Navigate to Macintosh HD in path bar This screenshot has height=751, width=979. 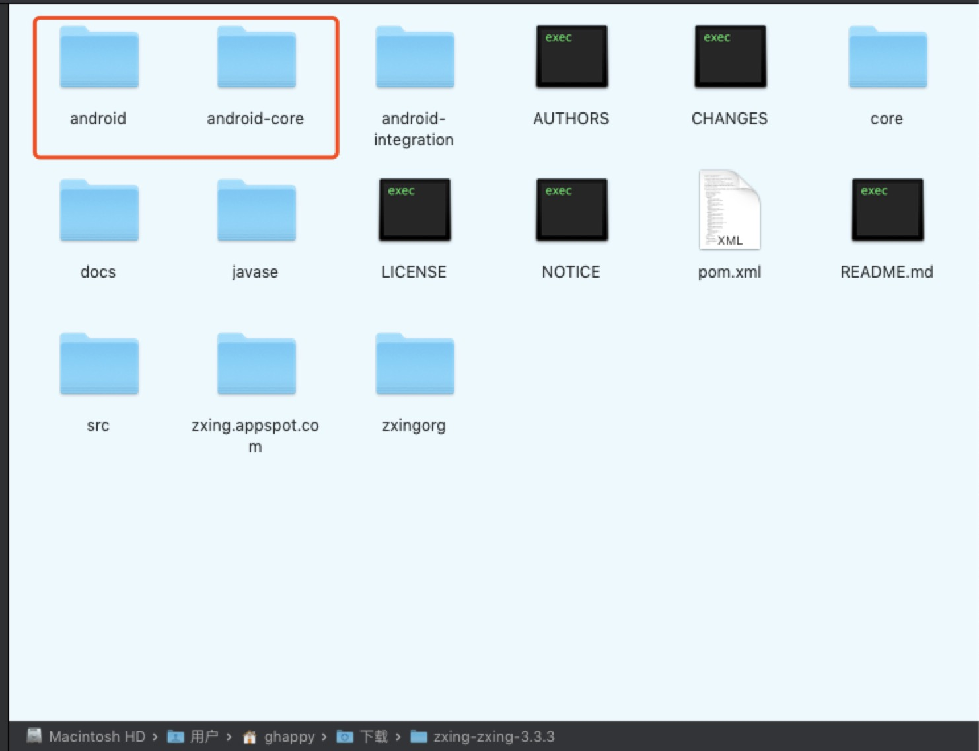tap(100, 736)
